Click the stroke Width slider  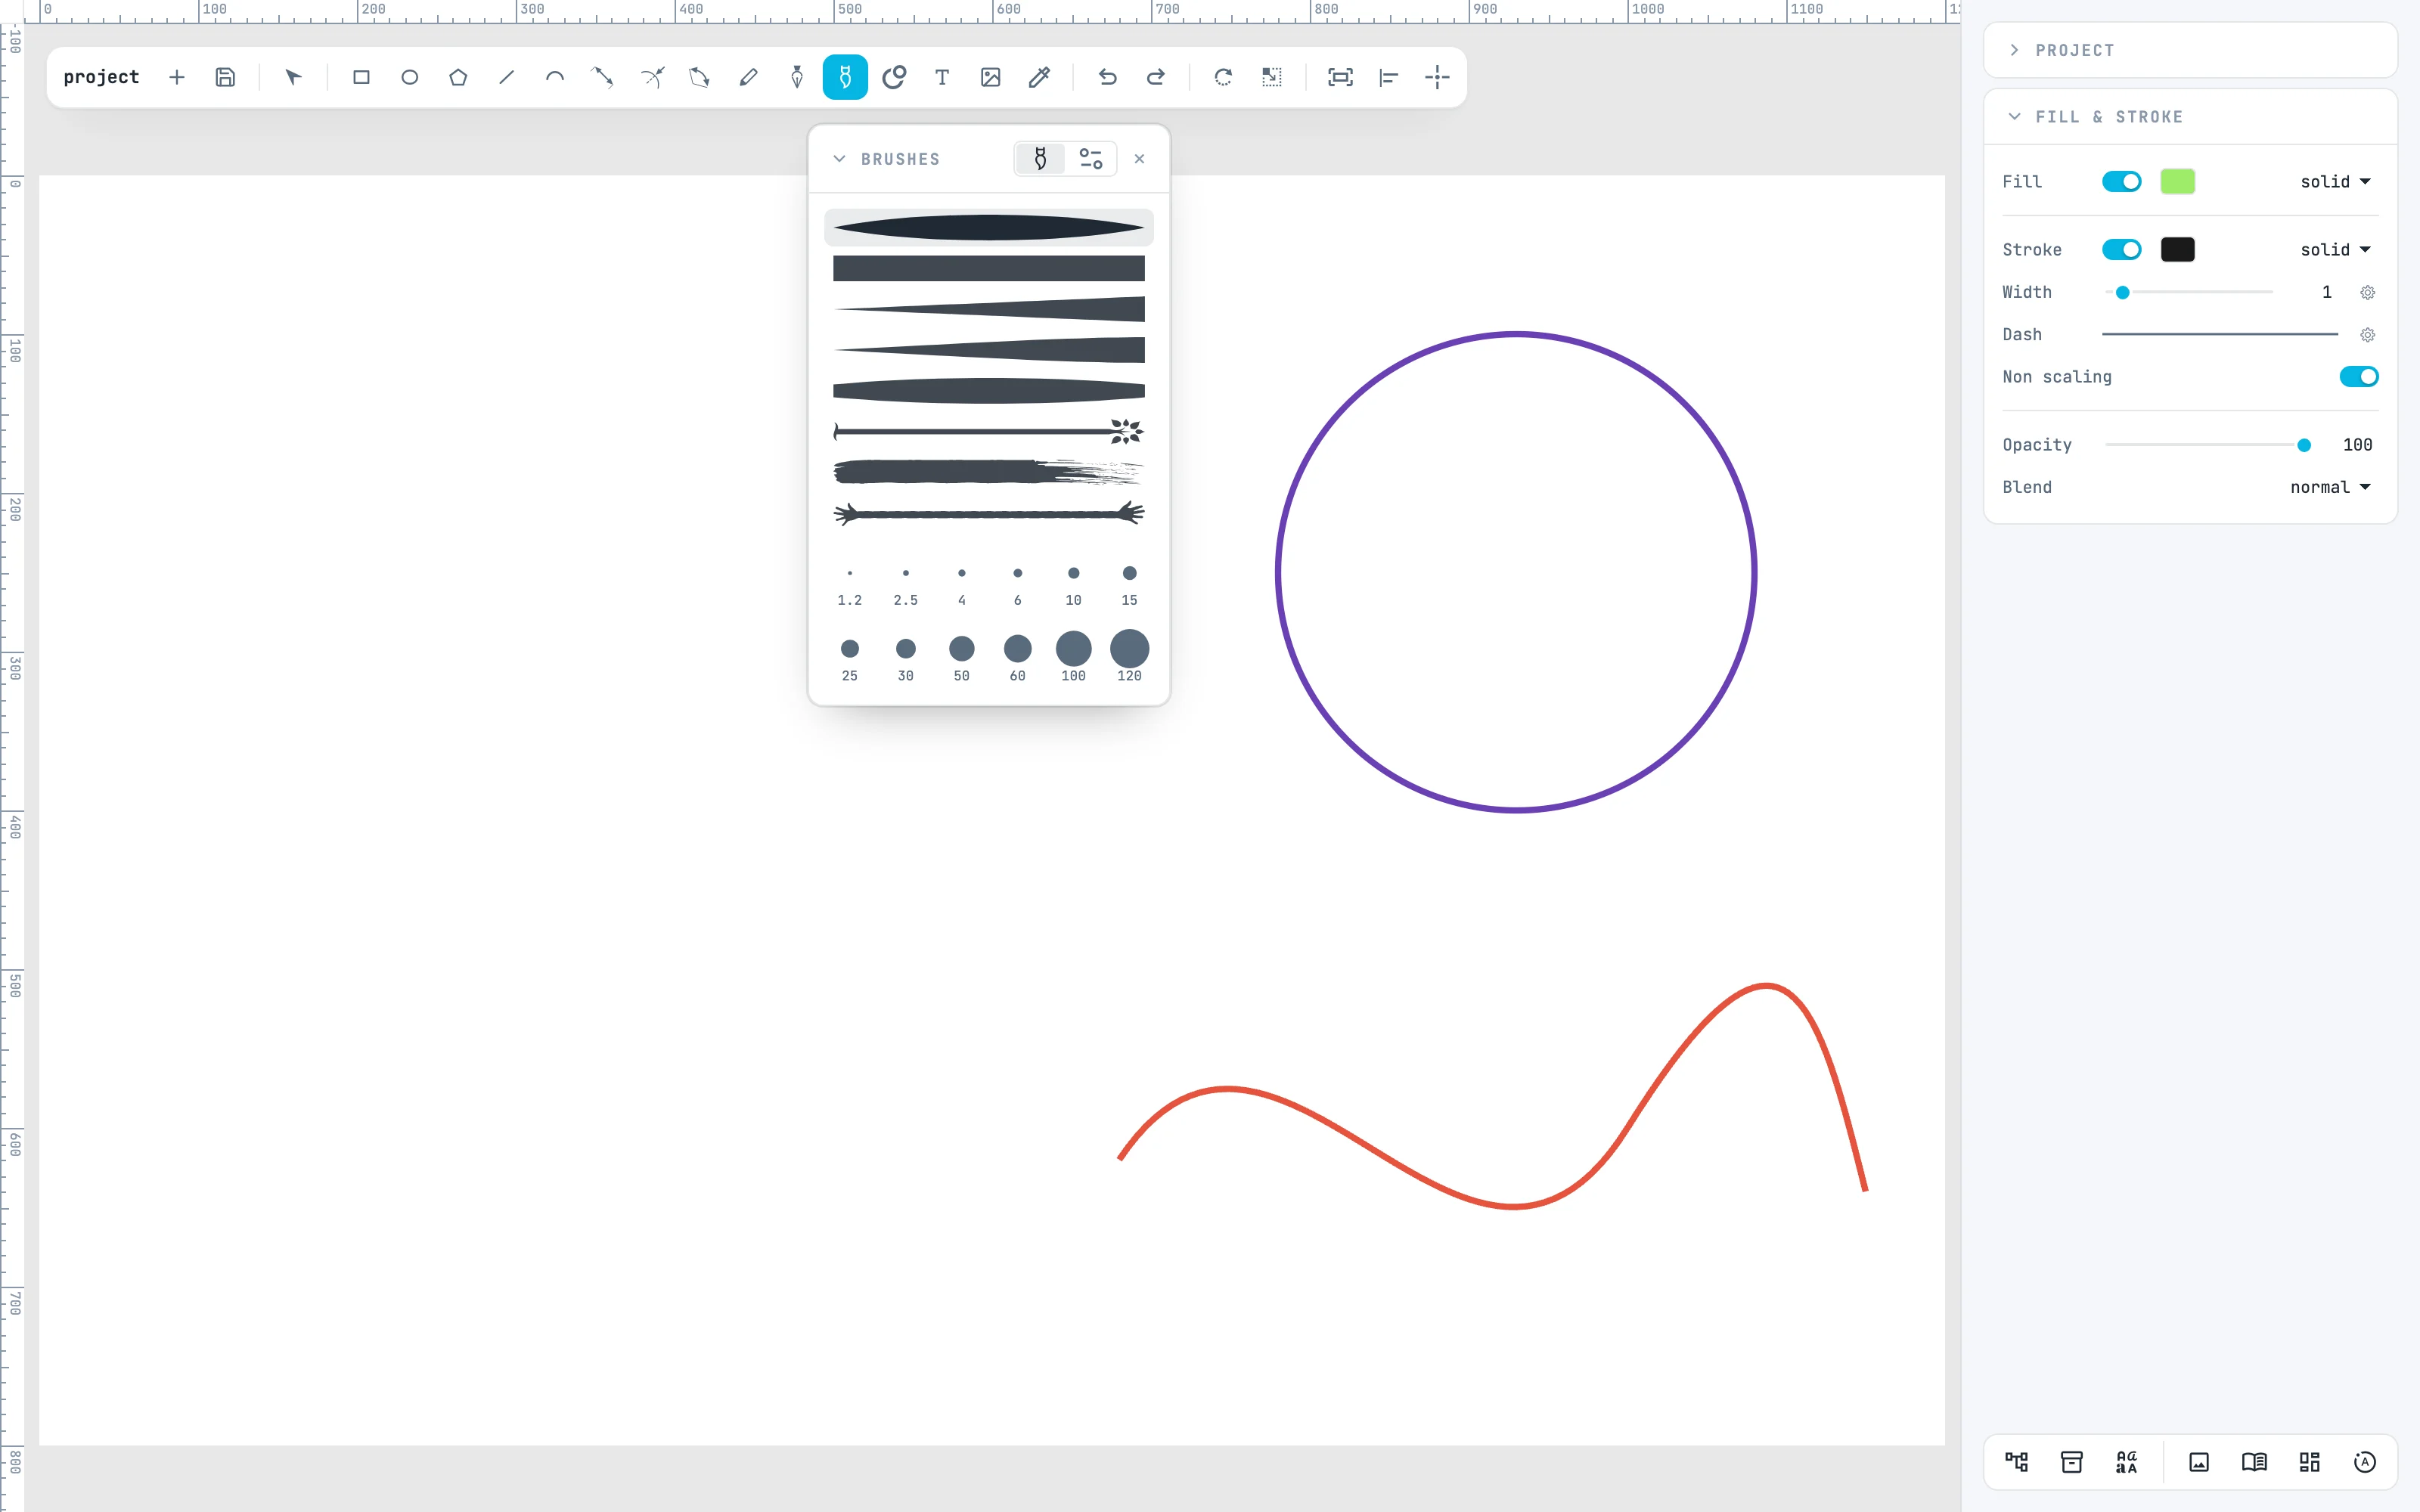(x=2189, y=292)
